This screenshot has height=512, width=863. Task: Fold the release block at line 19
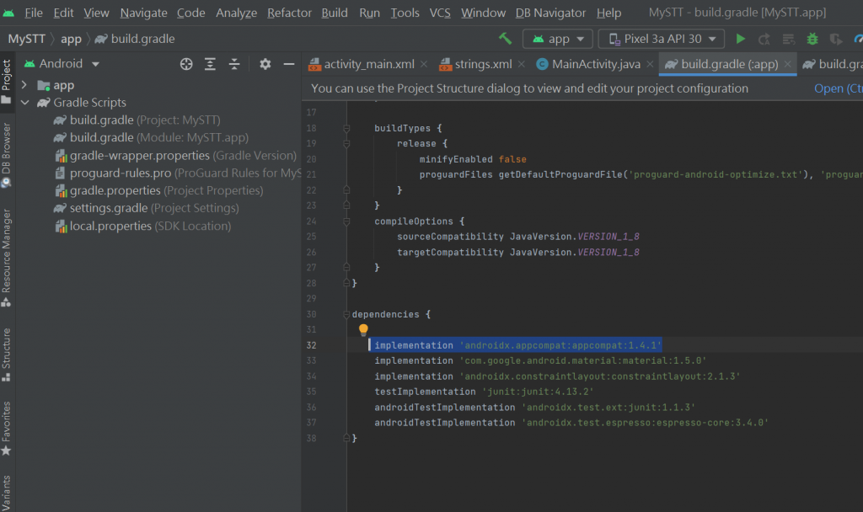pos(346,143)
